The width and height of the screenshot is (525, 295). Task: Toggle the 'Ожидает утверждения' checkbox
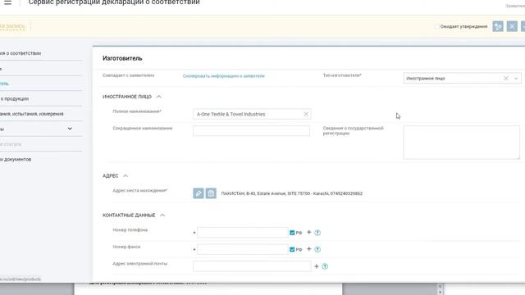436,26
